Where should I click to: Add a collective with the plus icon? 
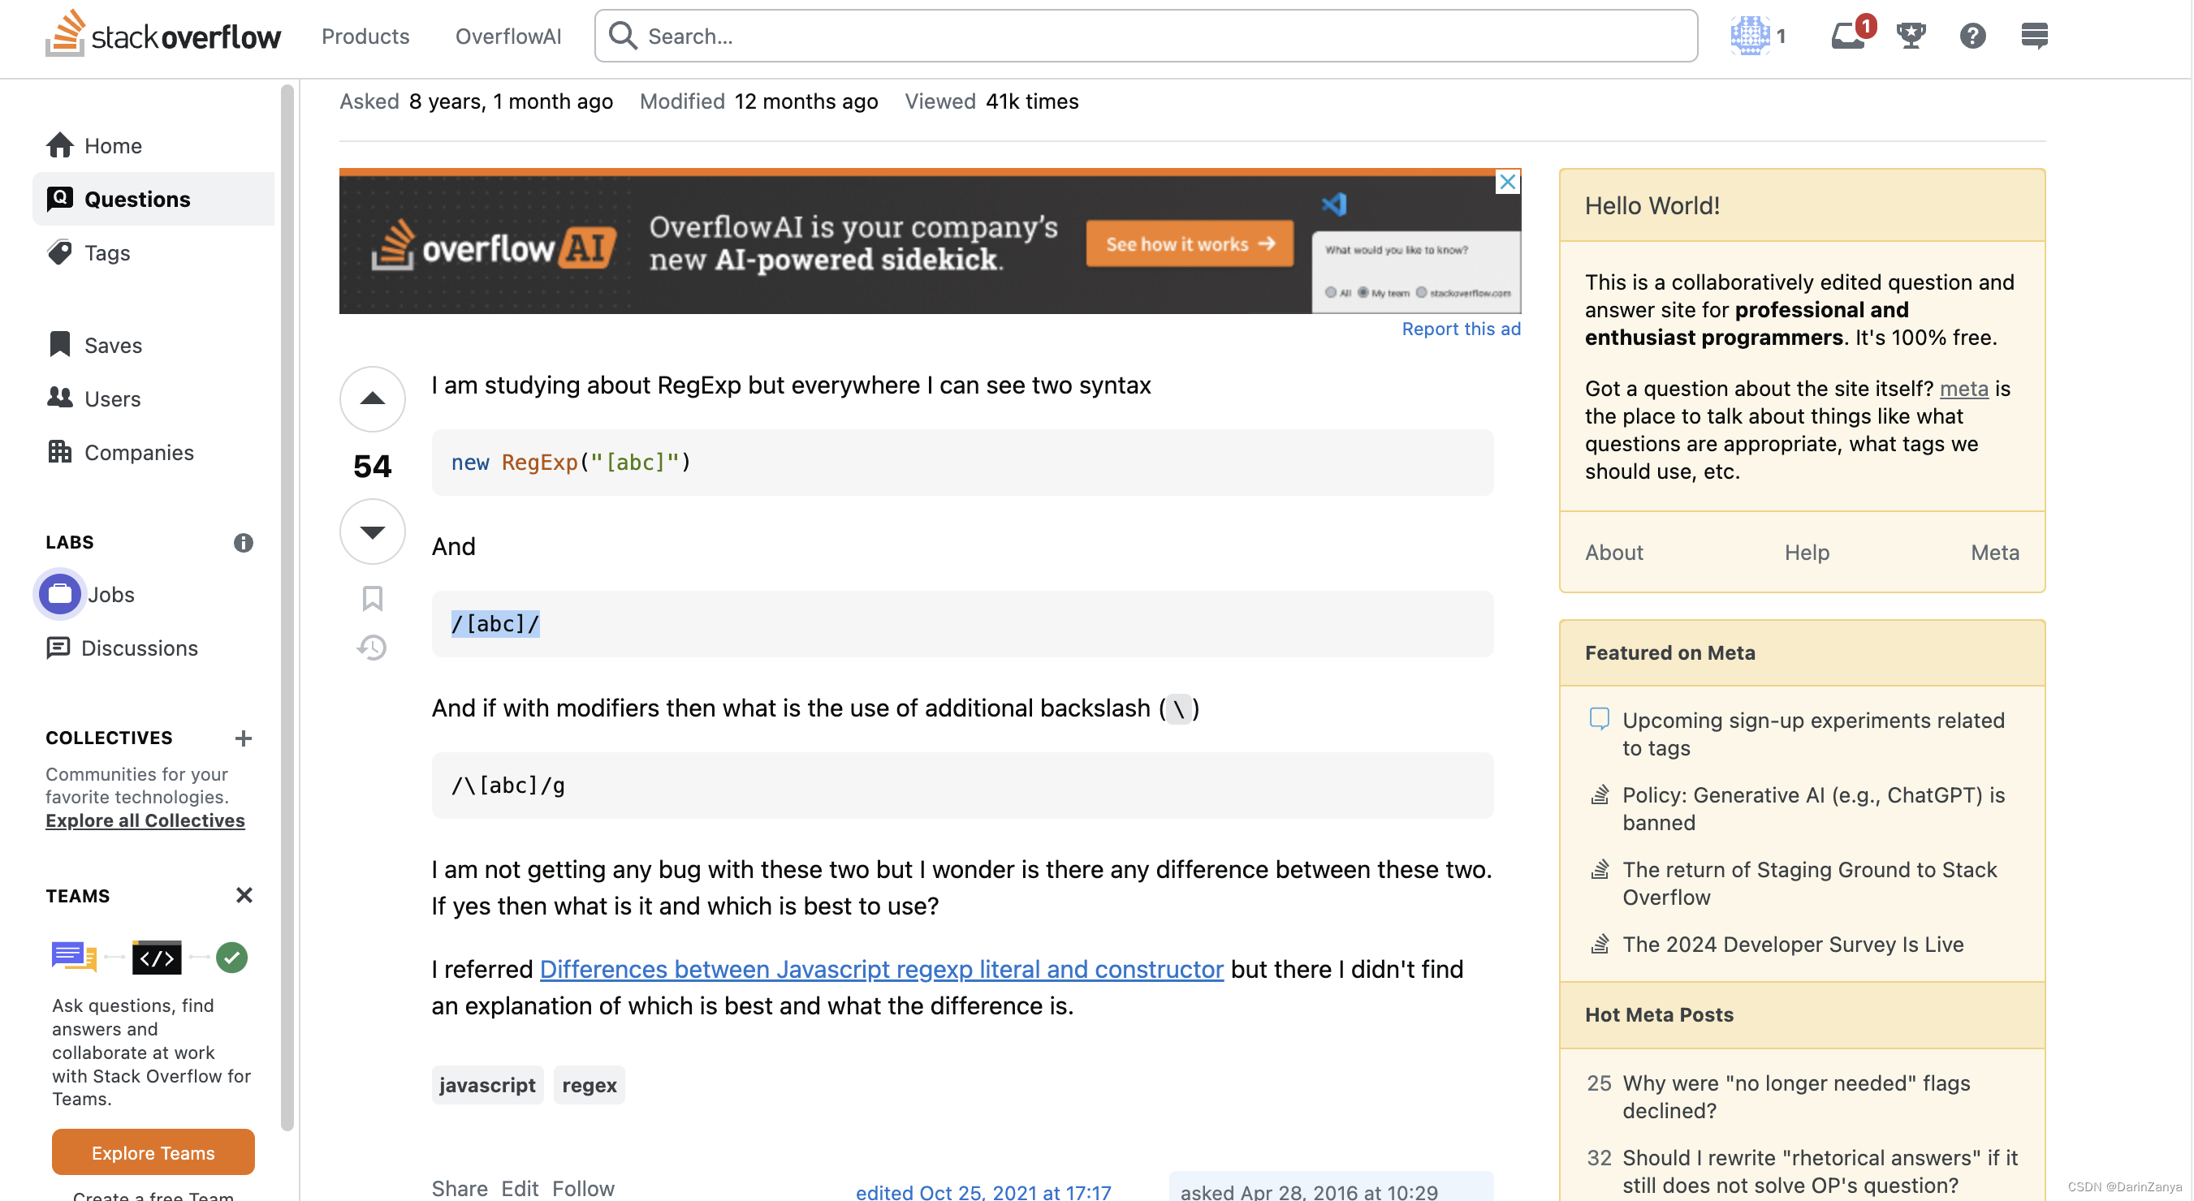244,738
